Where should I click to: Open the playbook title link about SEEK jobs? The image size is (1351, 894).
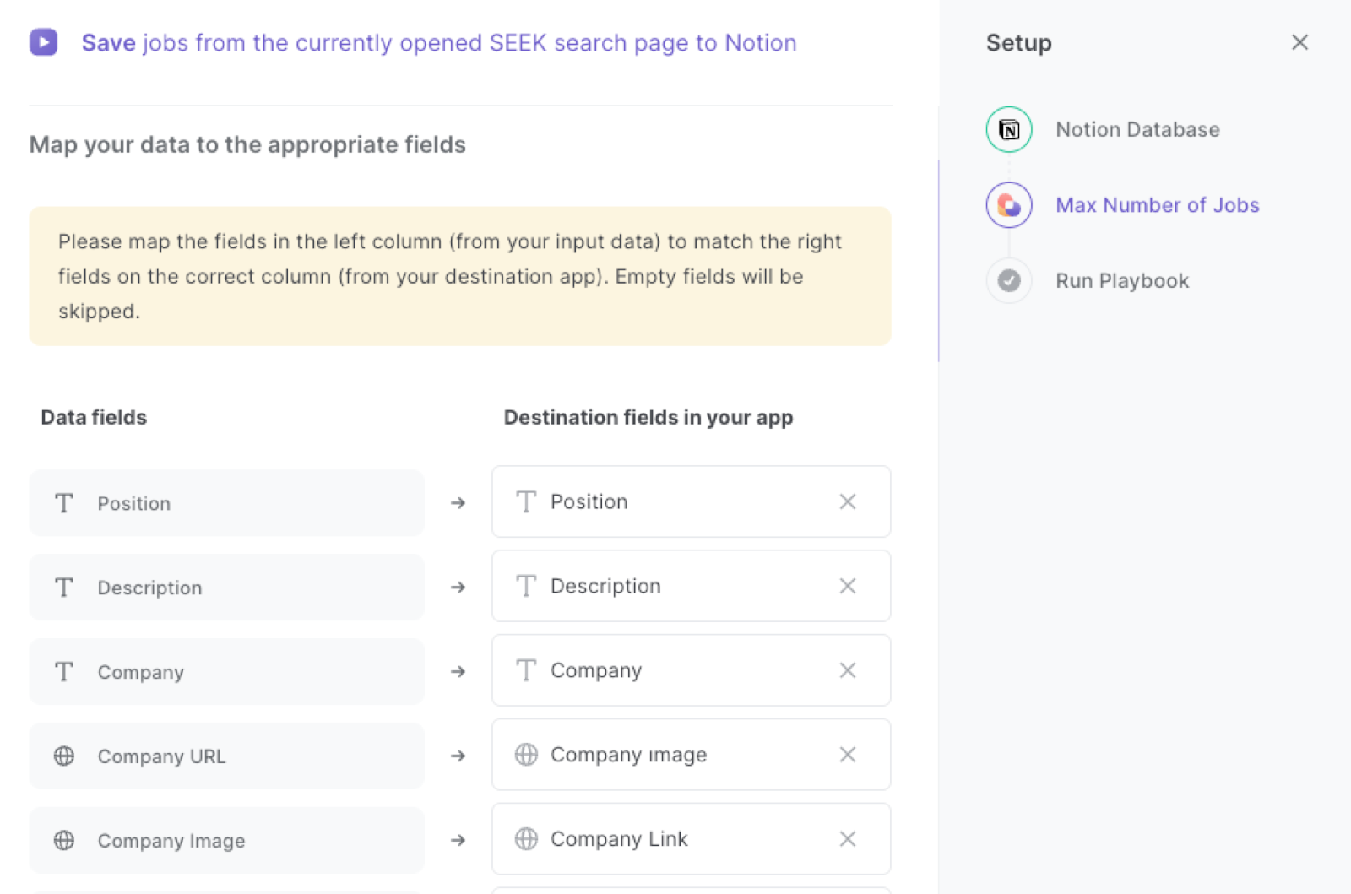click(x=439, y=43)
